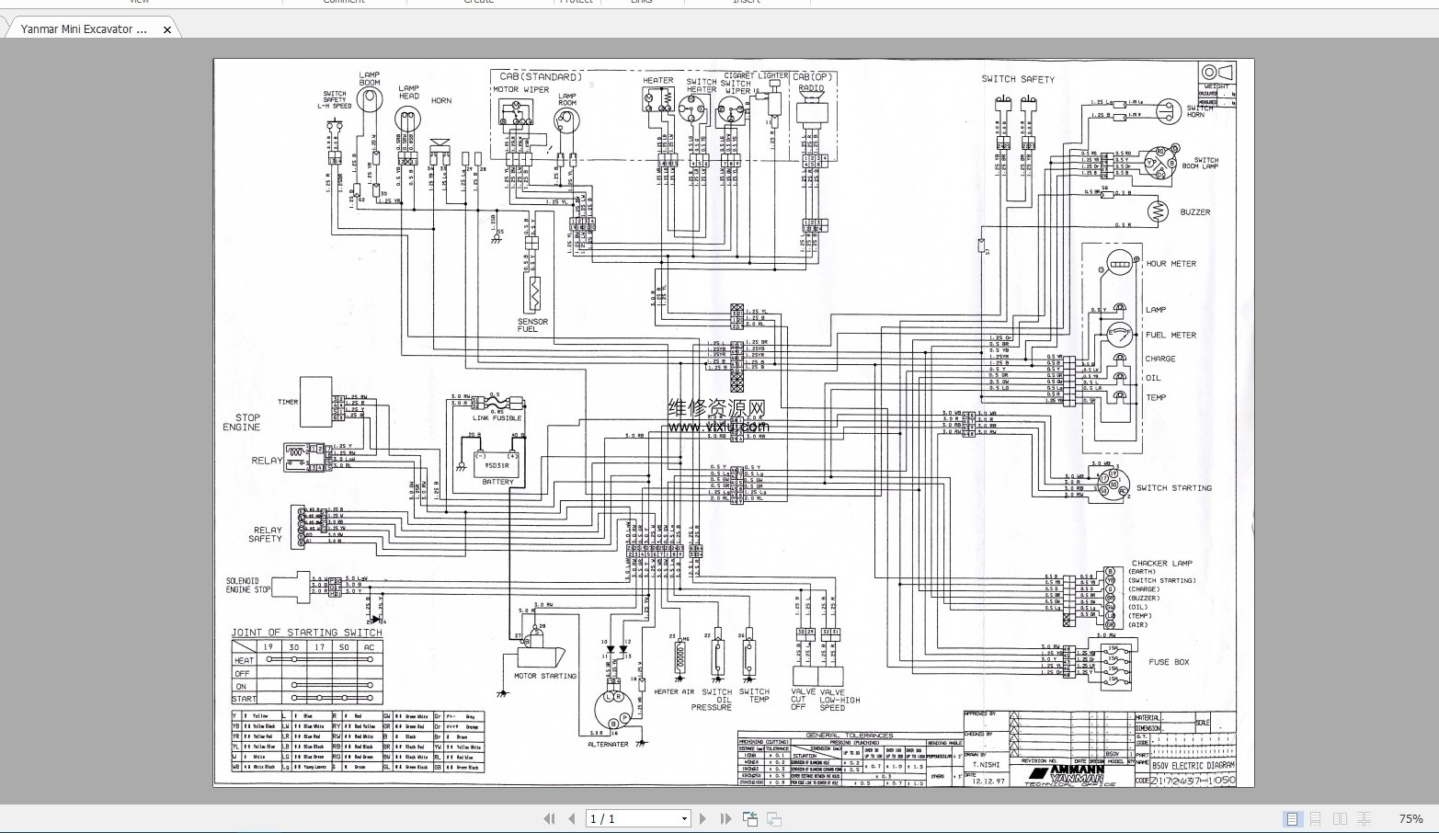Screen dimensions: 1439x833
Task: Jump to the last page
Action: (x=725, y=818)
